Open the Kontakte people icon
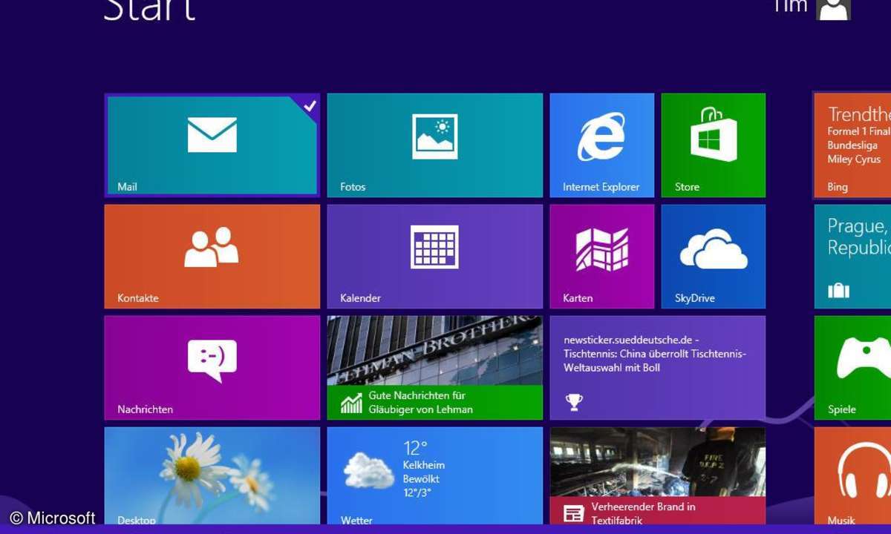 tap(212, 247)
